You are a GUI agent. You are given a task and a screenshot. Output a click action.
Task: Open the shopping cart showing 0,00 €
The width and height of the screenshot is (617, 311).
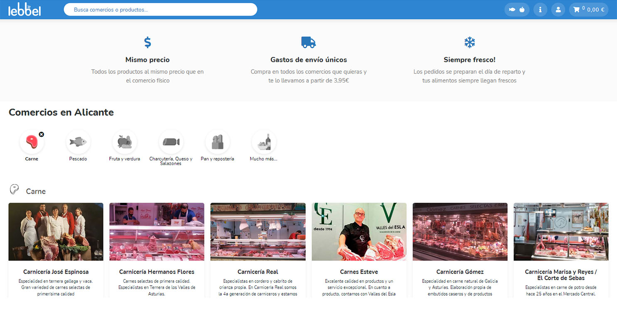[x=589, y=10]
